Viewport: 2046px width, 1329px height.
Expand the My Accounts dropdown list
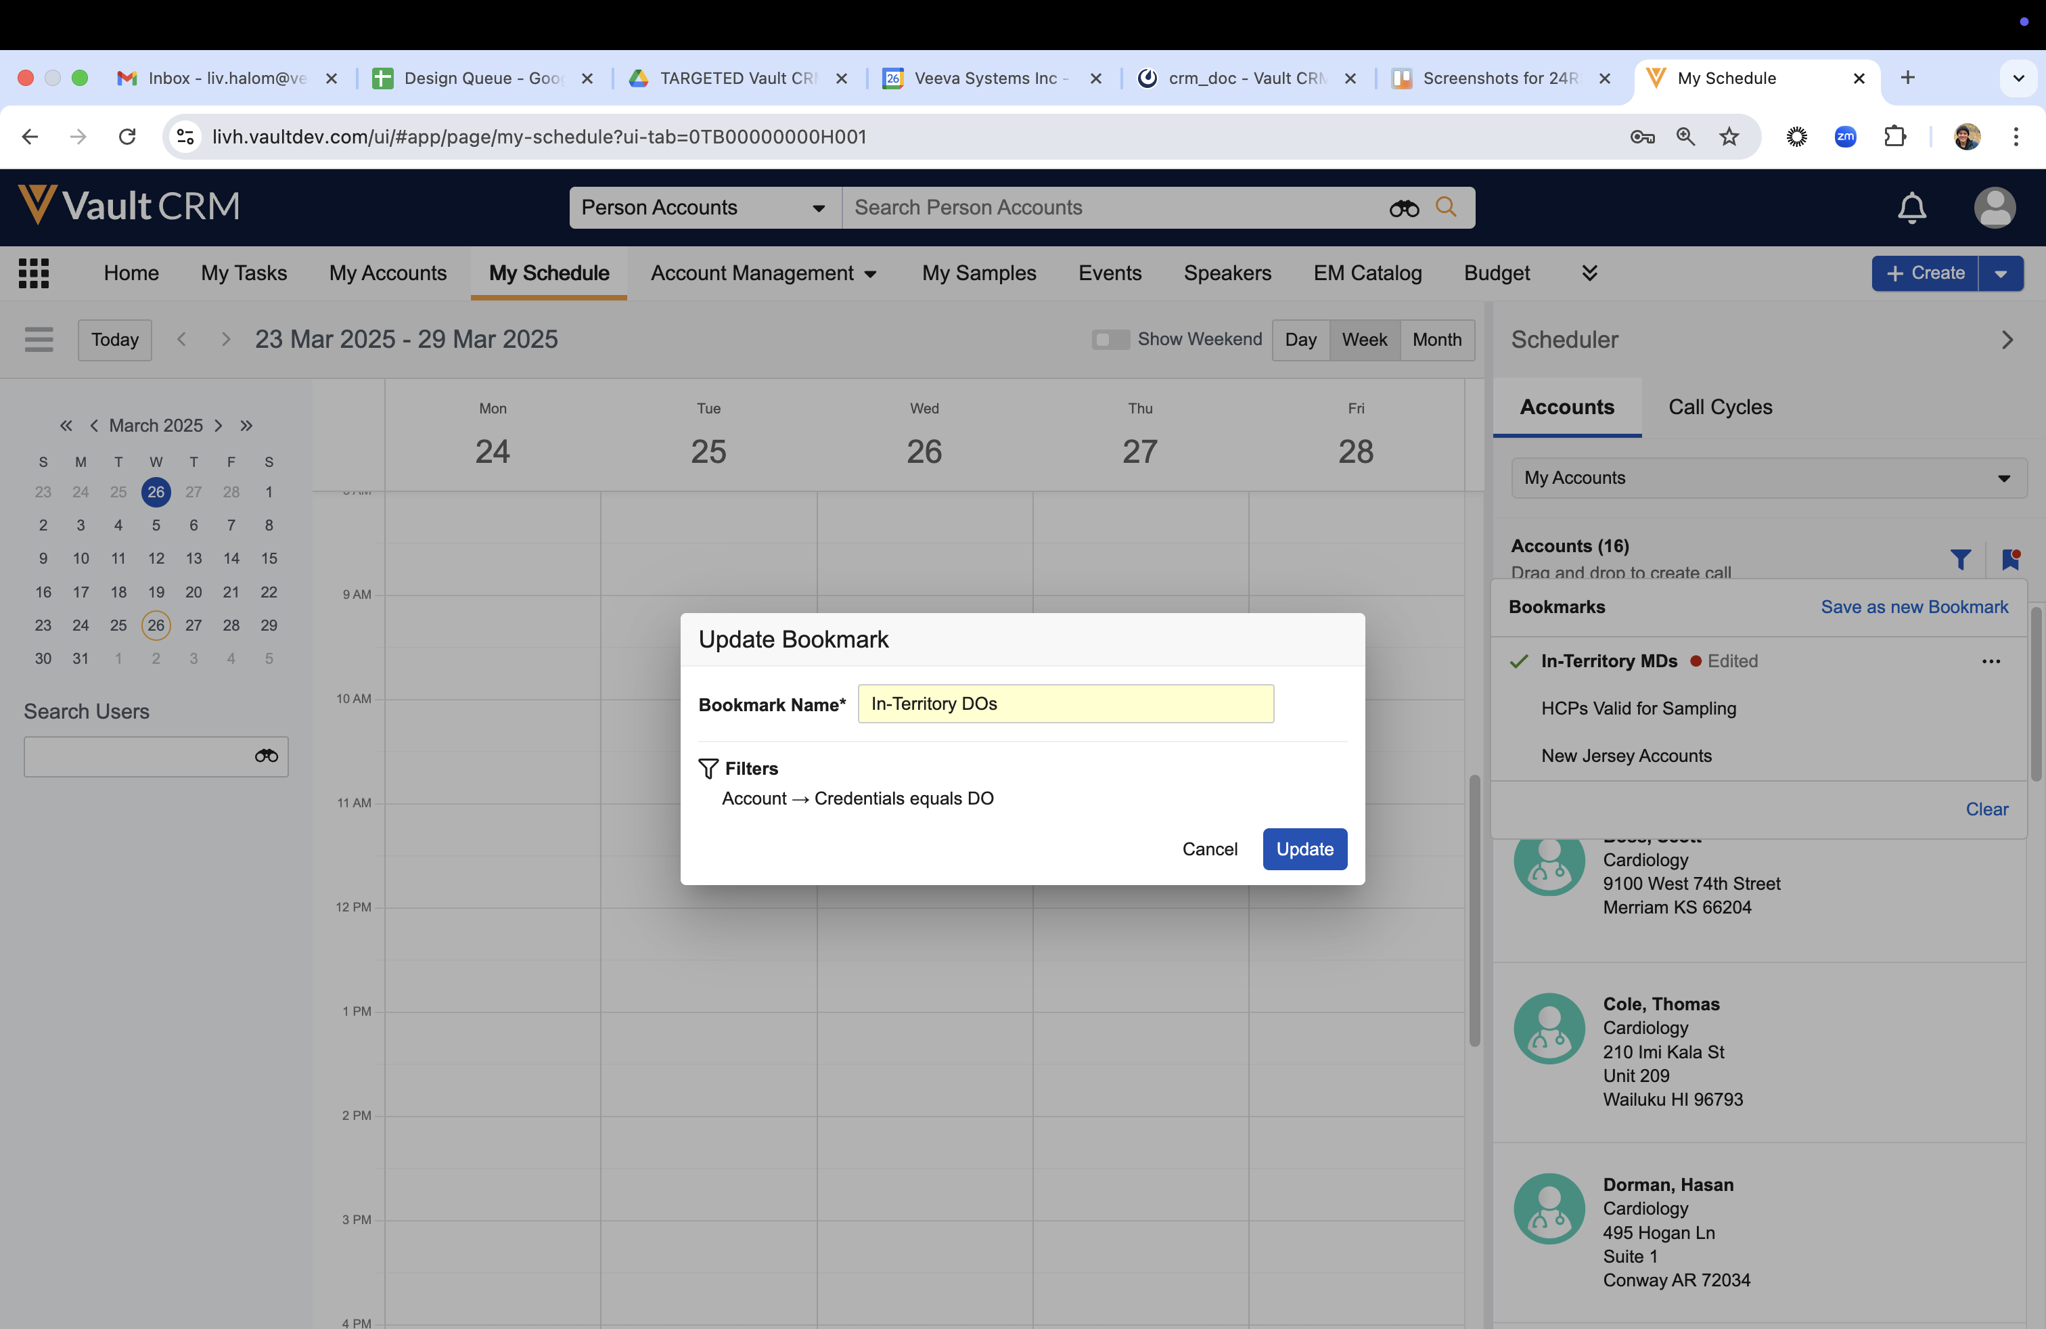point(1769,478)
